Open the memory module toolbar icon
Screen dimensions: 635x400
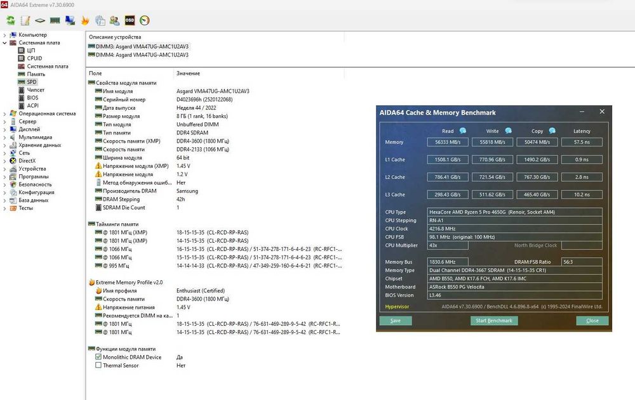[55, 20]
